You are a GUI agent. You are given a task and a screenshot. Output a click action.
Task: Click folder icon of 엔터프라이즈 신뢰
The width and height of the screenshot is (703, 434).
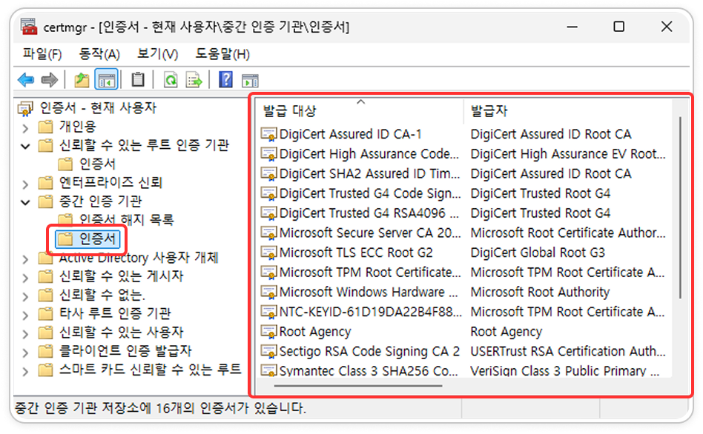click(45, 183)
